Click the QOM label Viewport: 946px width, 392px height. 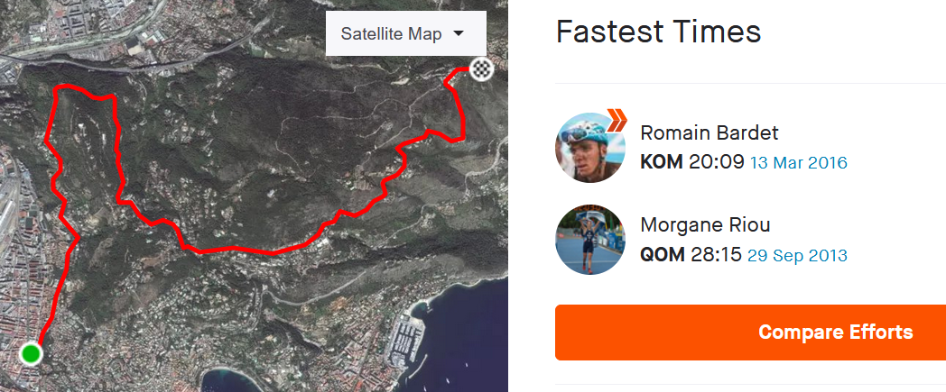click(x=662, y=255)
